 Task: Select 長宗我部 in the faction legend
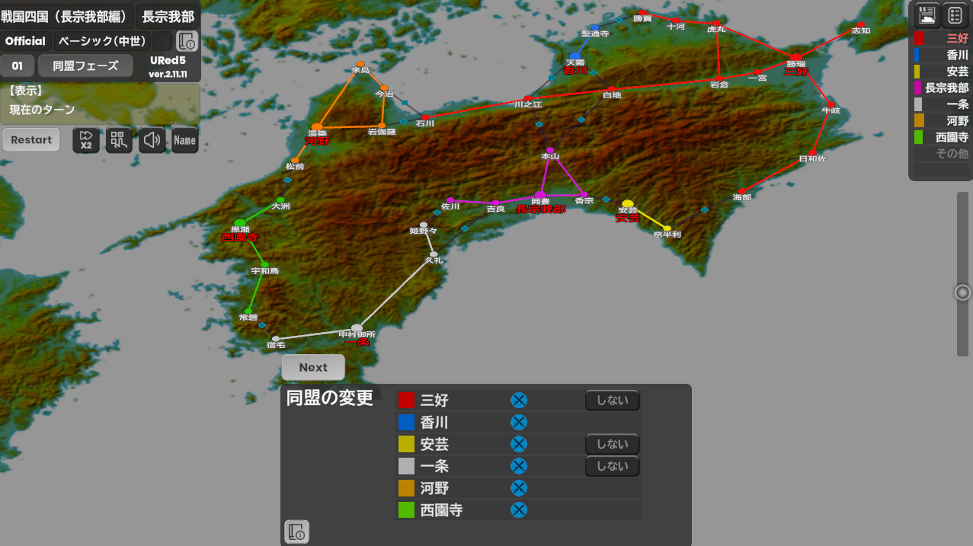click(942, 88)
